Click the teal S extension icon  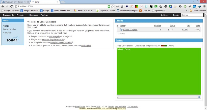click(146, 6)
